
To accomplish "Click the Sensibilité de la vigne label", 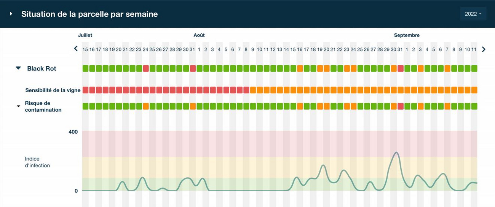I will 53,90.
